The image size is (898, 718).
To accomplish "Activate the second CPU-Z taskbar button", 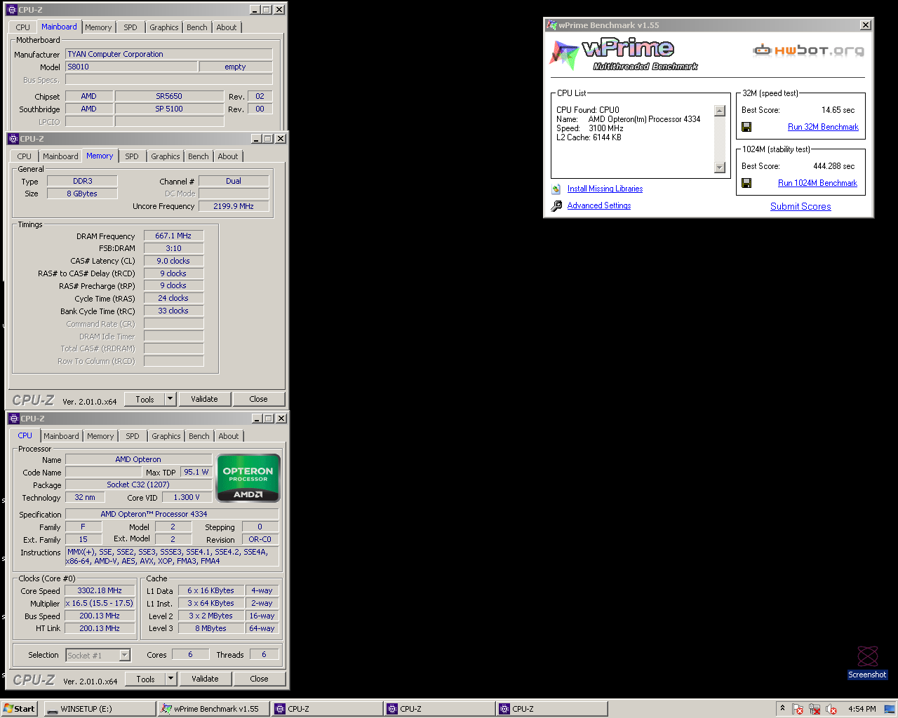I will (439, 709).
